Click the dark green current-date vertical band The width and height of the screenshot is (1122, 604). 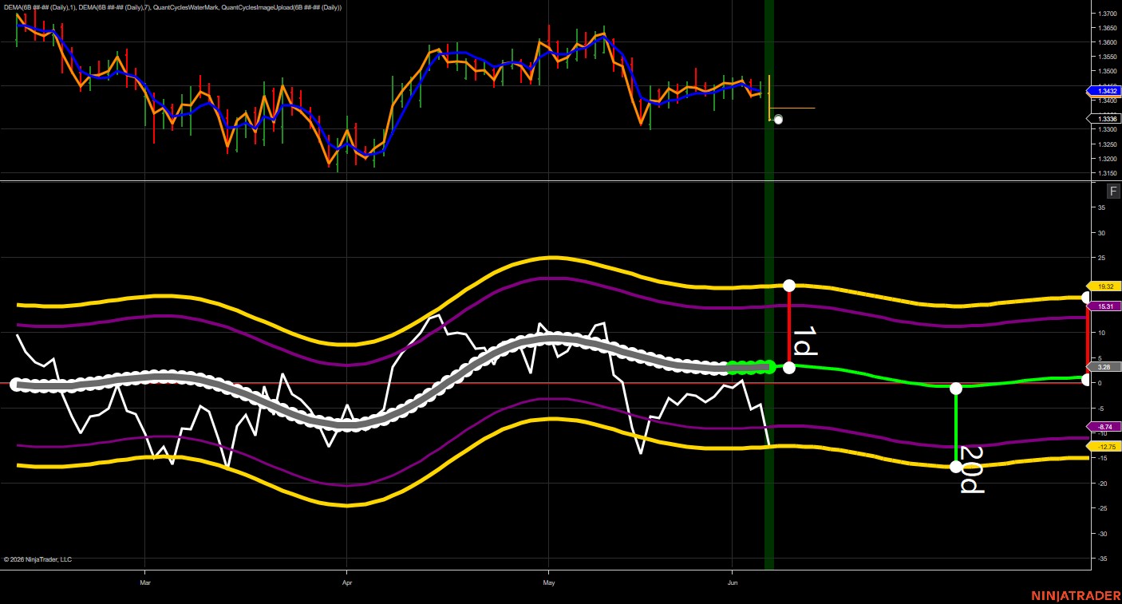[x=769, y=285]
